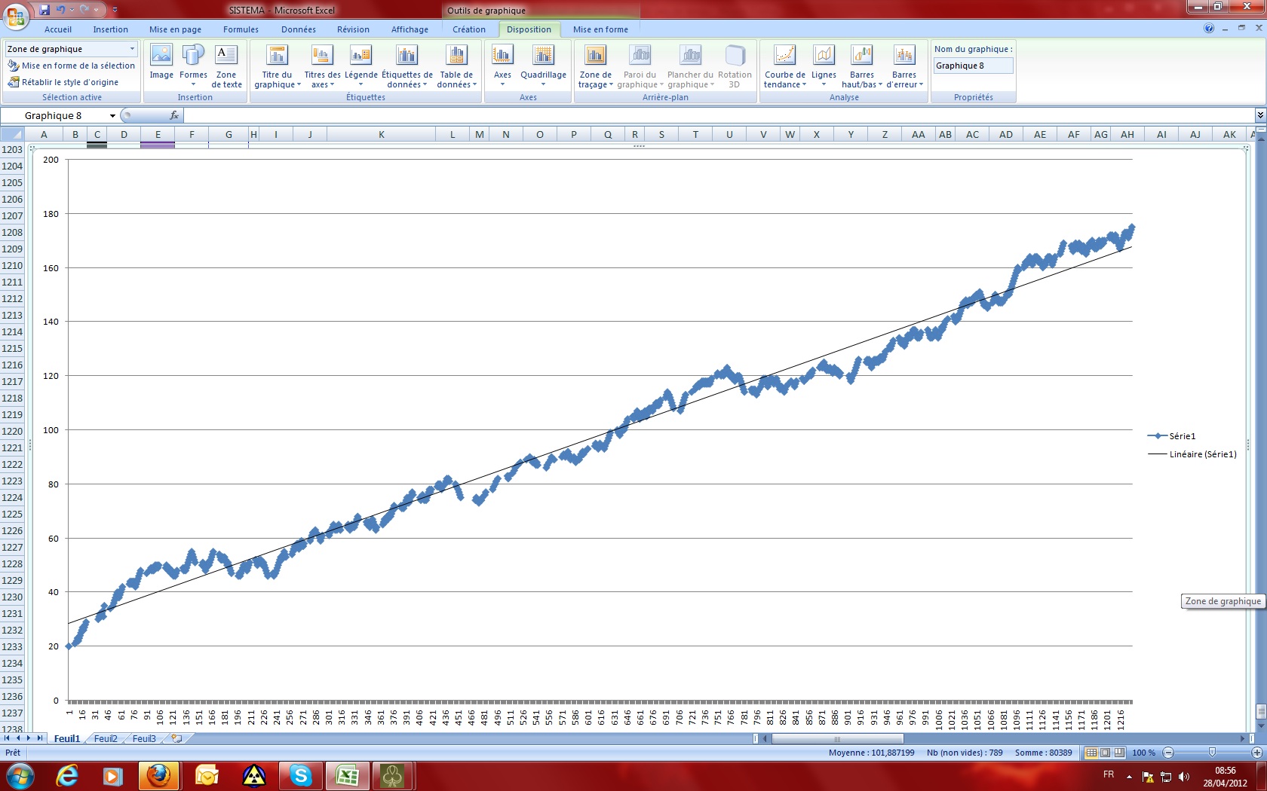This screenshot has width=1267, height=791.
Task: Switch to the Création ribbon tab
Action: pyautogui.click(x=468, y=29)
